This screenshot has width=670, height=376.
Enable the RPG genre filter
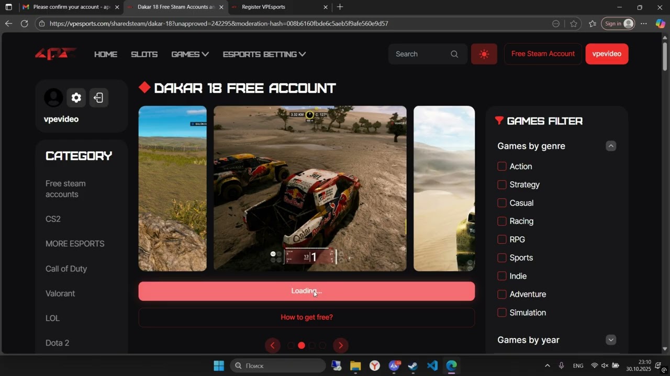coord(502,239)
